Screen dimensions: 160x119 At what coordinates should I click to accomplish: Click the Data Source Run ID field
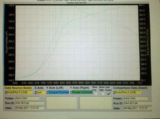pos(30,103)
